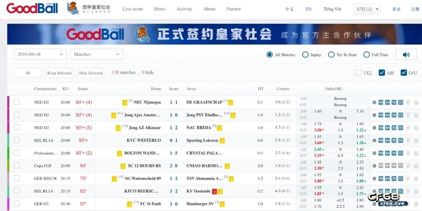This screenshot has height=211, width=422.
Task: Click soccer ball icon in Jong Ajax row
Action: pos(375,115)
